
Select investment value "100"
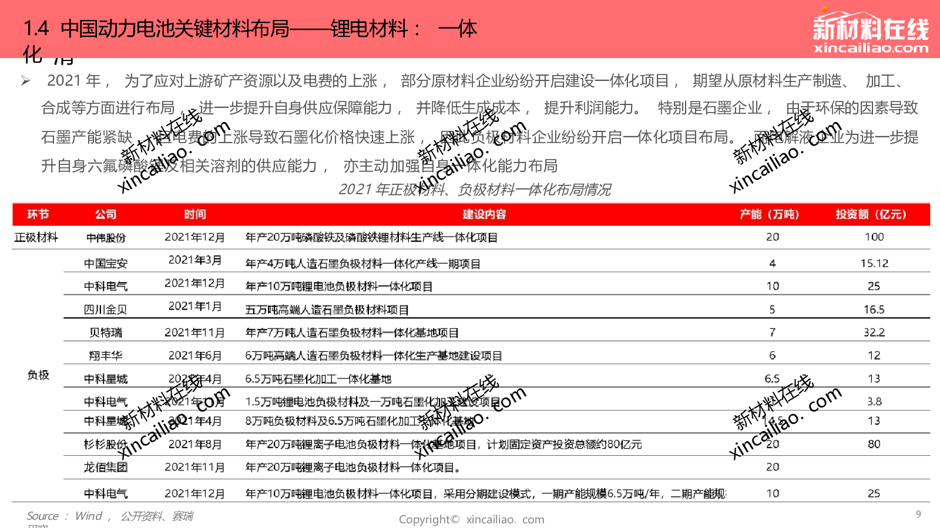874,236
